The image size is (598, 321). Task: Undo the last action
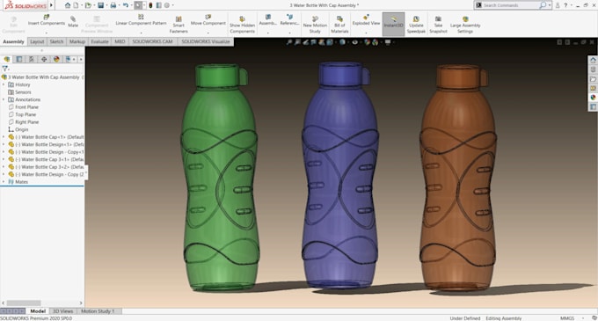126,5
